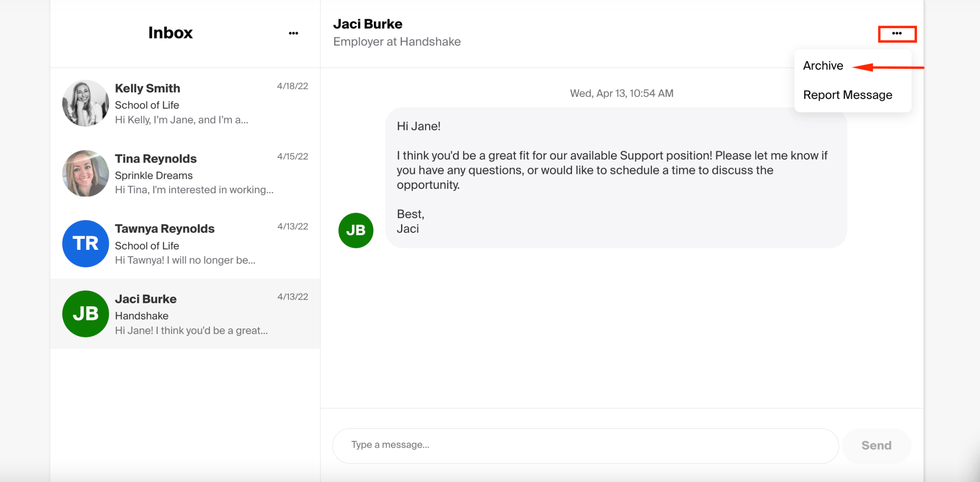Click Jaci's message bubble text
This screenshot has height=482, width=980.
pos(611,170)
